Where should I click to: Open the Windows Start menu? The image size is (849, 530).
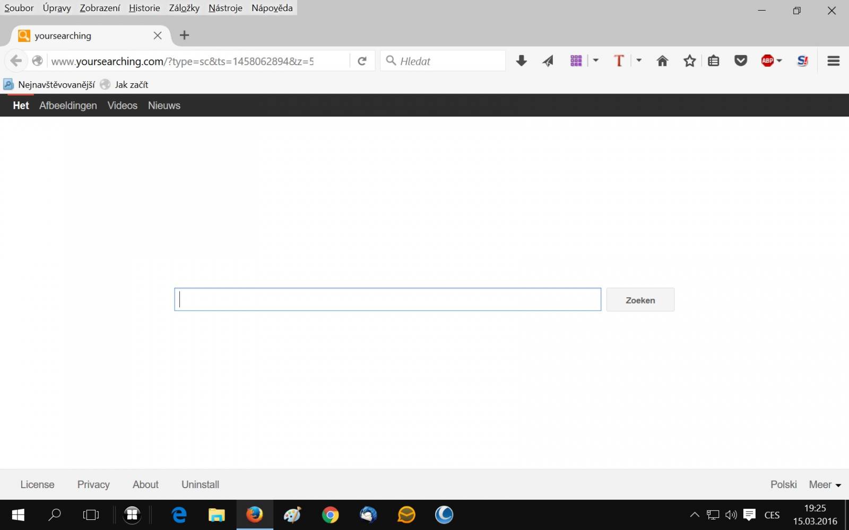(18, 515)
